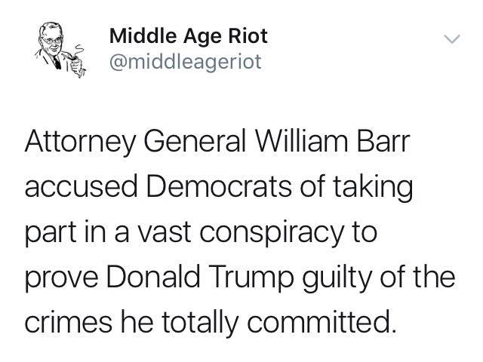Open the Middle Age Riot profile avatar
This screenshot has height=362, width=483.
[x=60, y=49]
